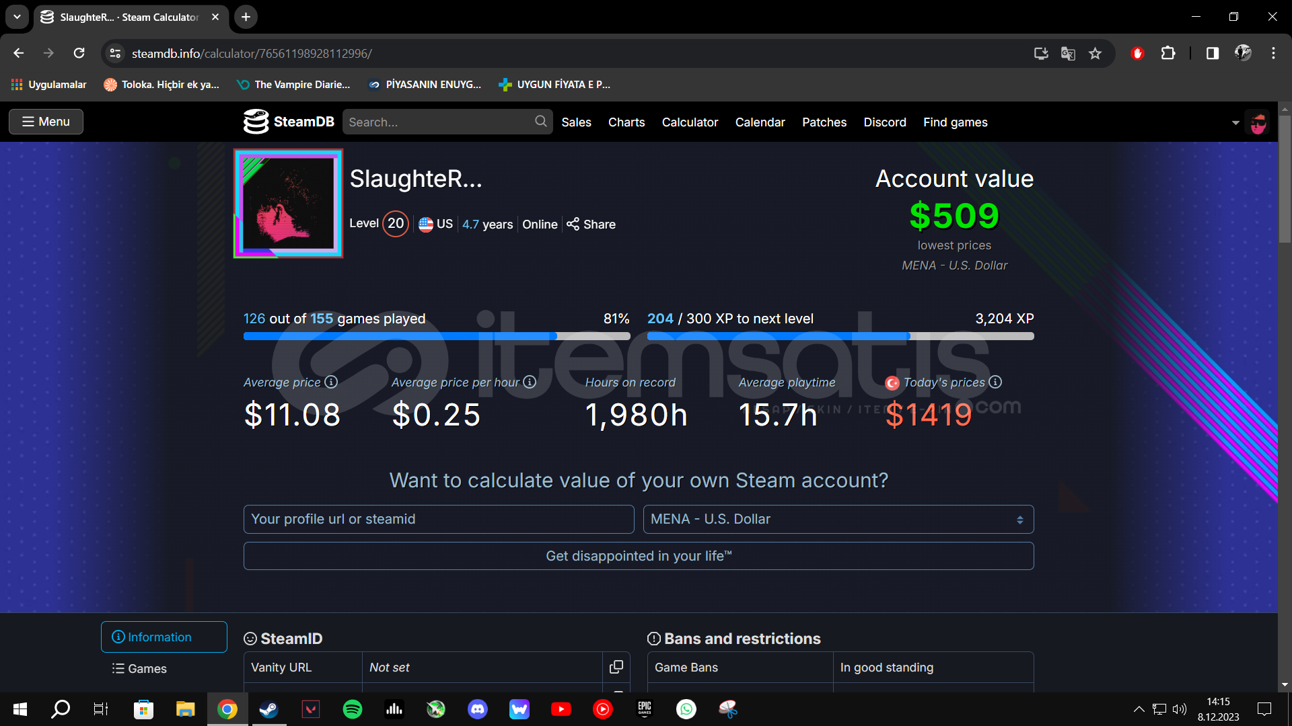Image resolution: width=1292 pixels, height=726 pixels.
Task: Open the Sales menu item
Action: [x=576, y=122]
